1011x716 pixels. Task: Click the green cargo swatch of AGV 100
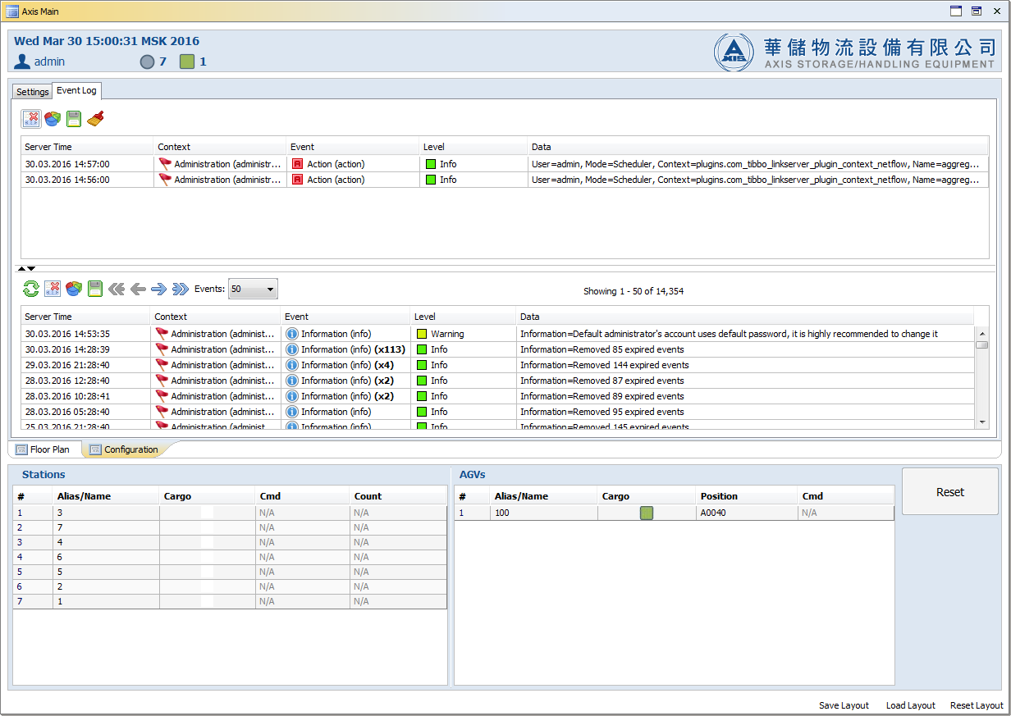(x=647, y=513)
